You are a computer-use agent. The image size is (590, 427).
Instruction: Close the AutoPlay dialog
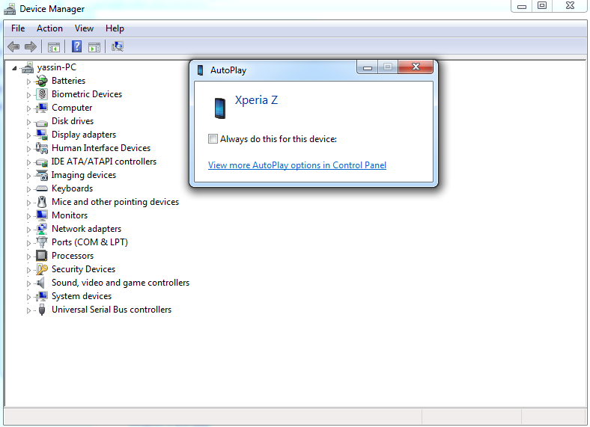[416, 67]
